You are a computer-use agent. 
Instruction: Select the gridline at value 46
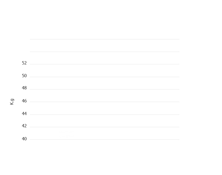point(105,102)
